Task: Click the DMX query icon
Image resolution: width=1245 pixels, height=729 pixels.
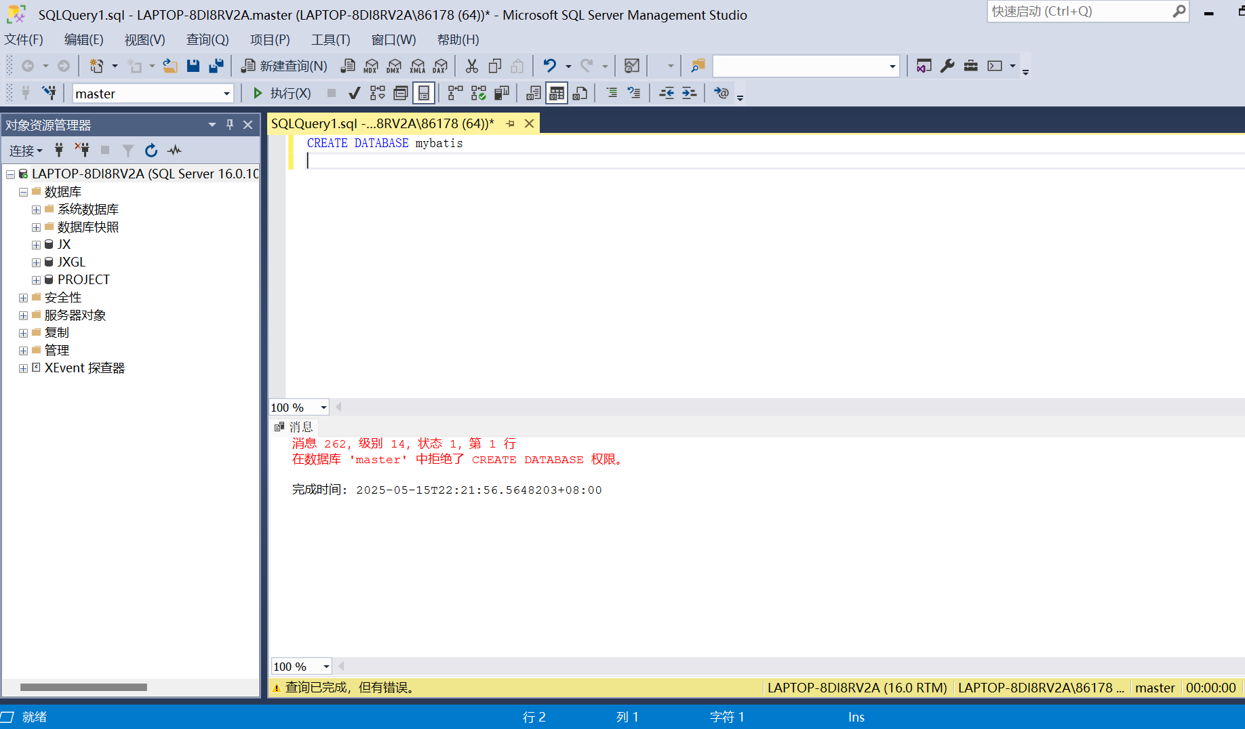Action: 394,66
